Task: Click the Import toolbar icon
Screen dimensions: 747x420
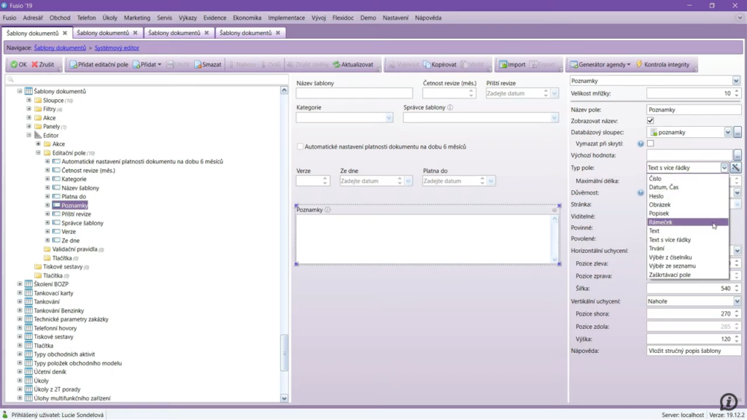Action: pos(503,65)
